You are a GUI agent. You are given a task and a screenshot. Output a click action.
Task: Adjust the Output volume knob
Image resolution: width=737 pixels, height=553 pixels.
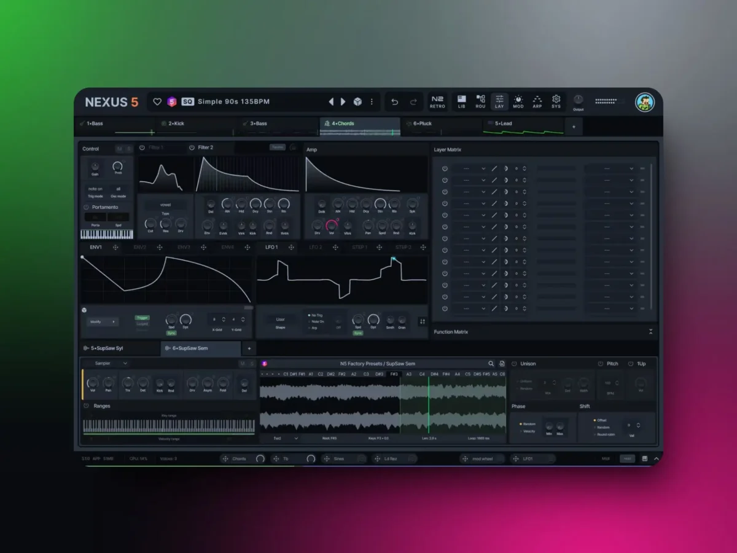578,100
